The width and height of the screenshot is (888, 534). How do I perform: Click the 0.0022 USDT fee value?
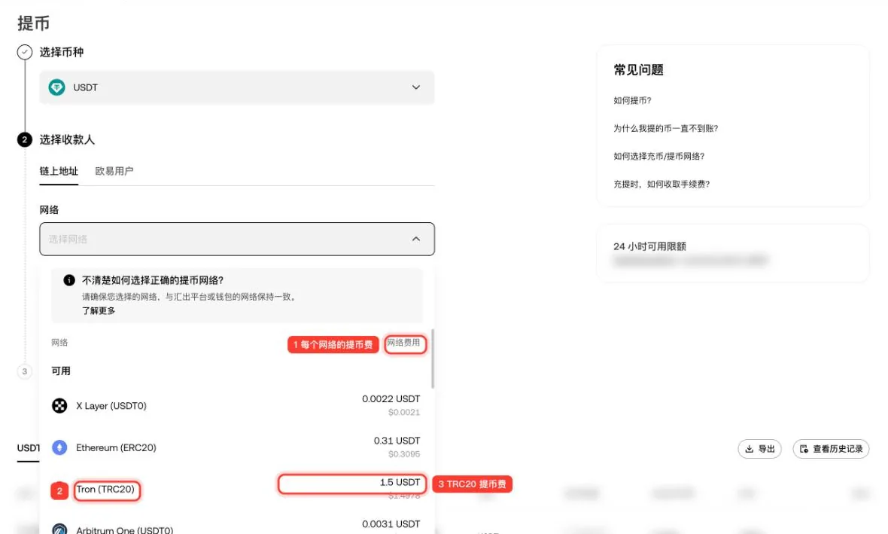(x=391, y=399)
